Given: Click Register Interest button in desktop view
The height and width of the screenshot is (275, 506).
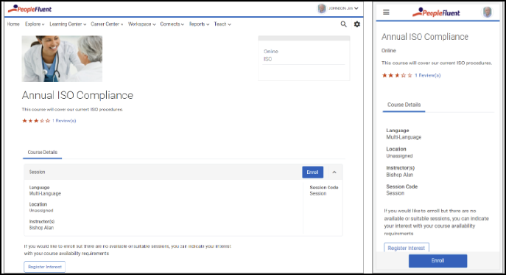Looking at the screenshot, I should coord(44,267).
